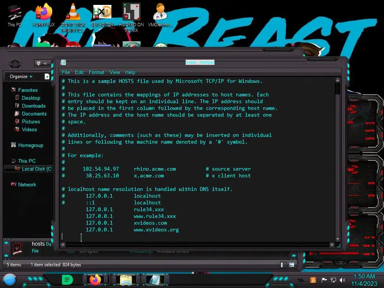This screenshot has width=384, height=288.
Task: Switch Explorer to details view button
Action: click(x=283, y=265)
